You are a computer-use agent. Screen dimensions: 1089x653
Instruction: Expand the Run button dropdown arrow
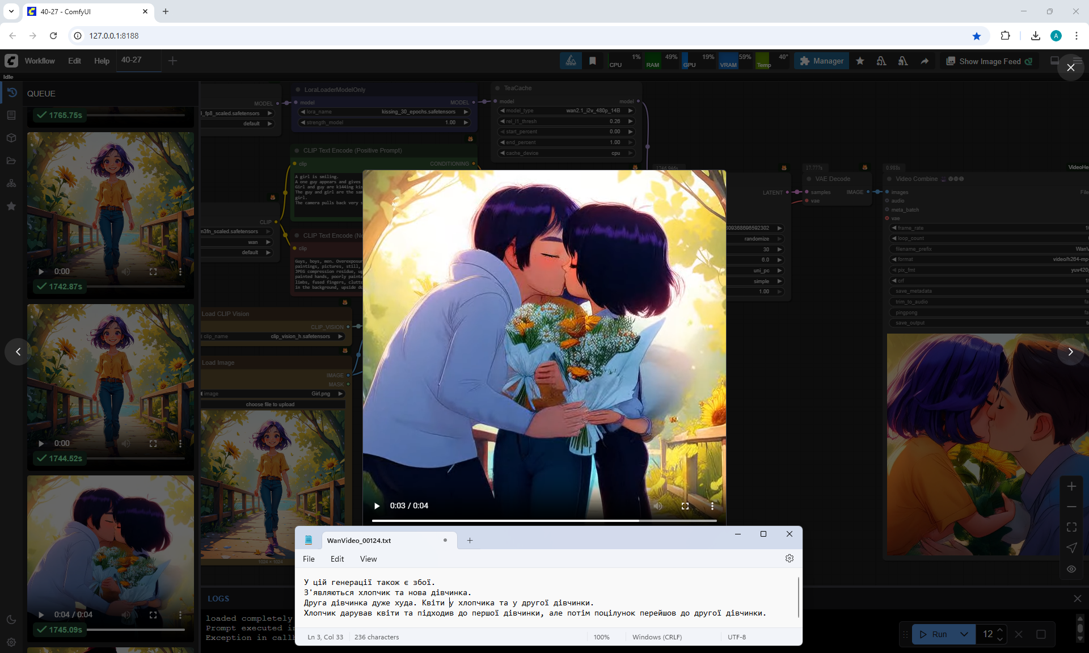964,634
